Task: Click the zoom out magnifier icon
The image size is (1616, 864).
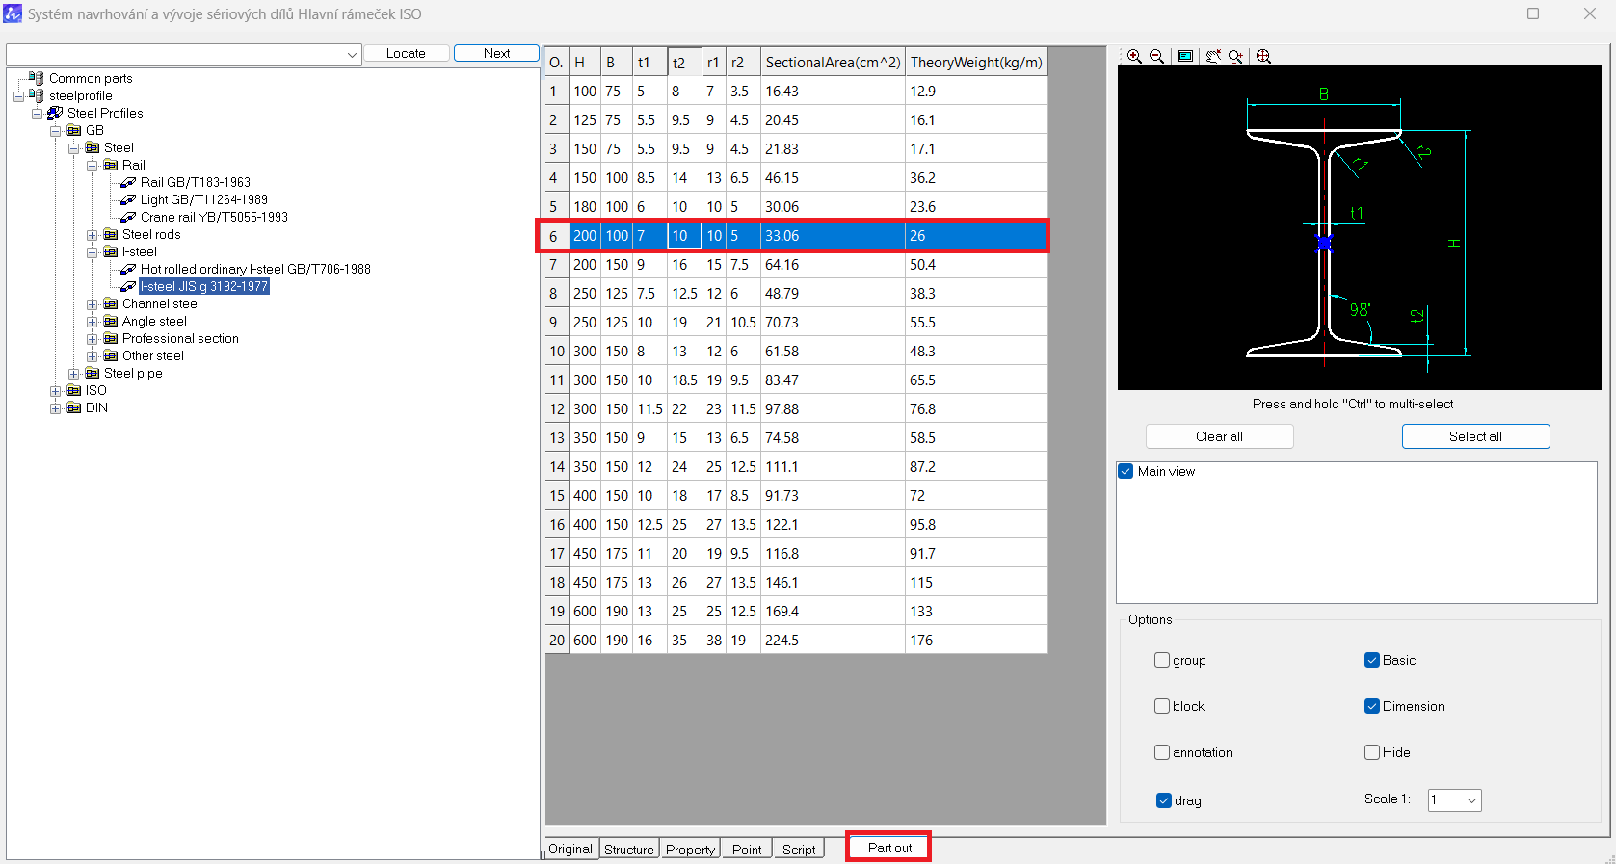Action: tap(1157, 57)
